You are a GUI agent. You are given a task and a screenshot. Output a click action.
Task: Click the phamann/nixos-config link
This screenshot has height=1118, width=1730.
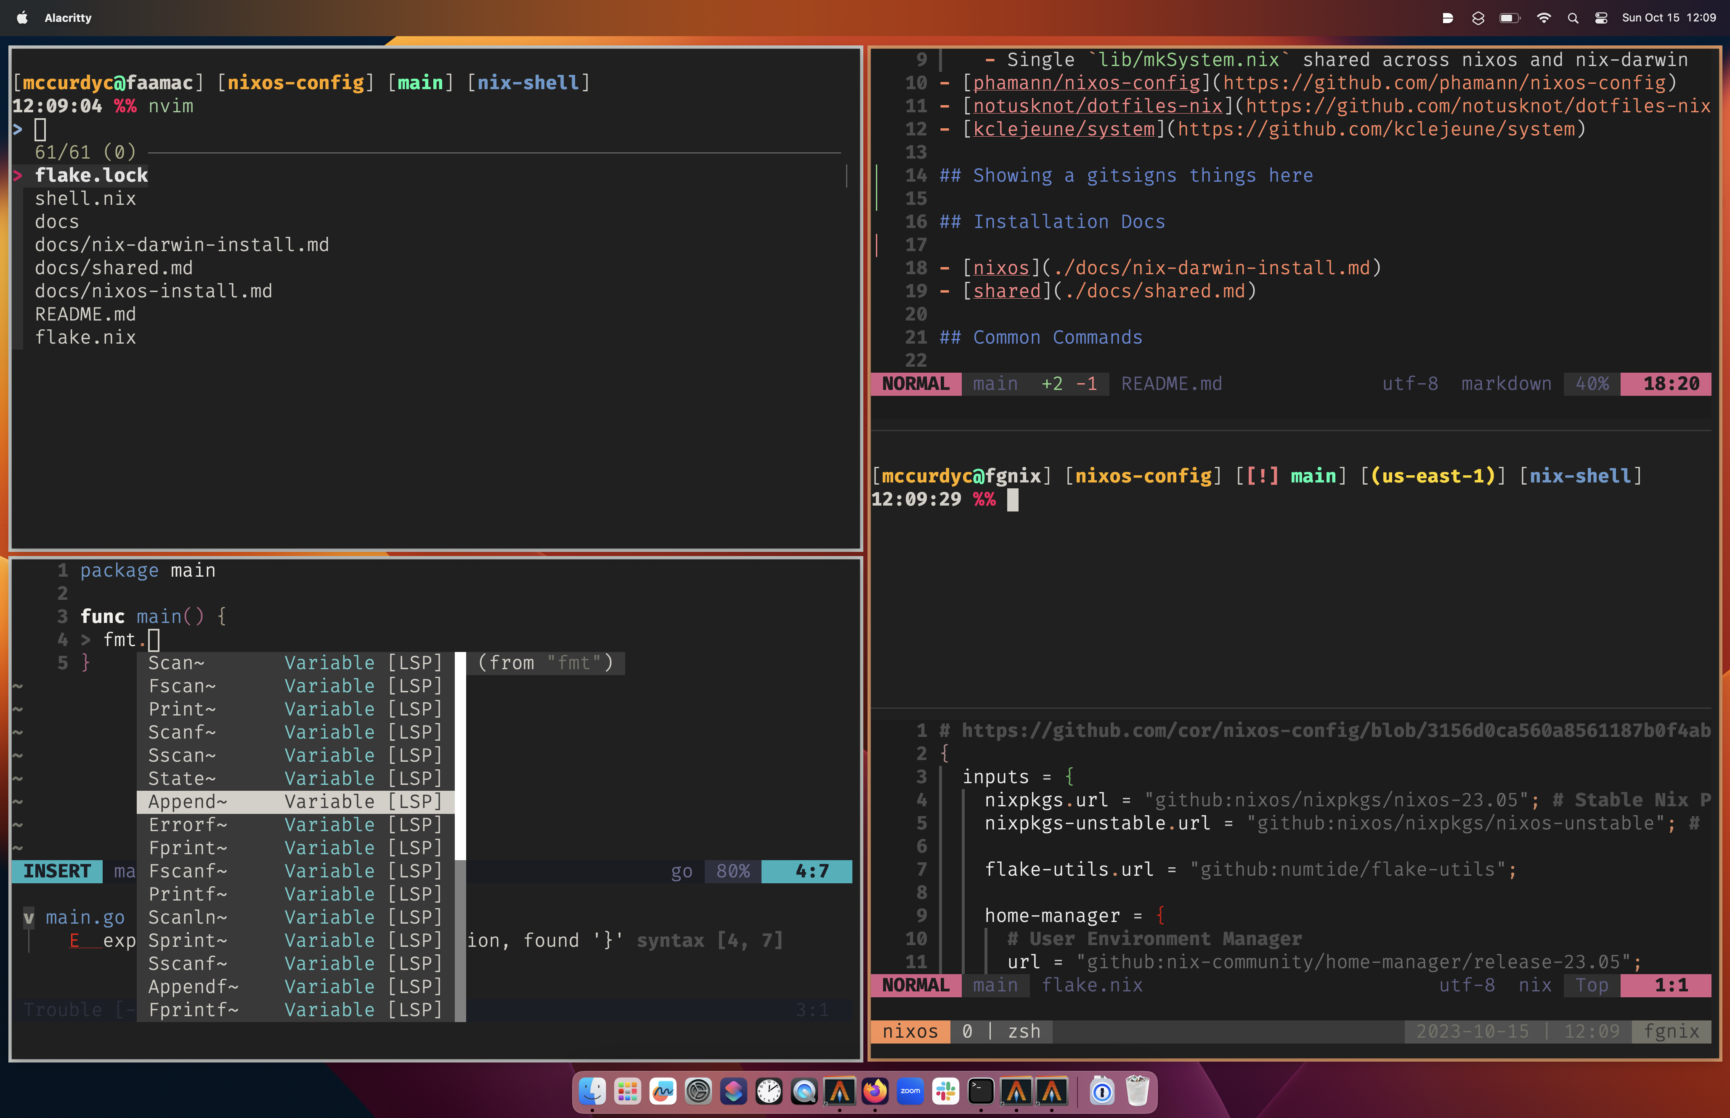click(x=1086, y=83)
